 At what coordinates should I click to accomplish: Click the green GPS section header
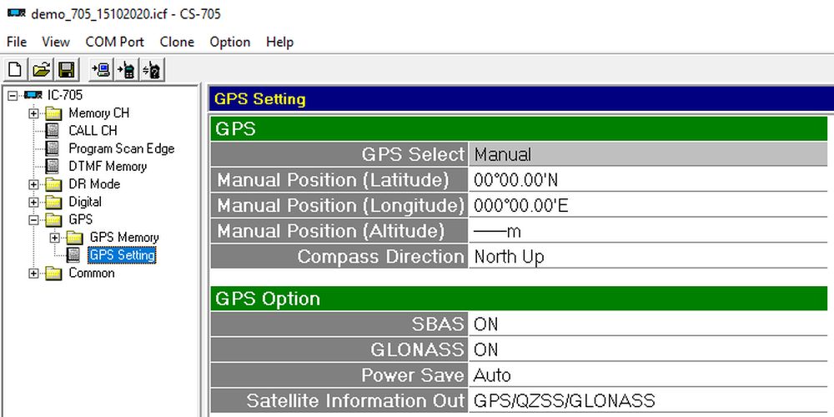pos(519,128)
